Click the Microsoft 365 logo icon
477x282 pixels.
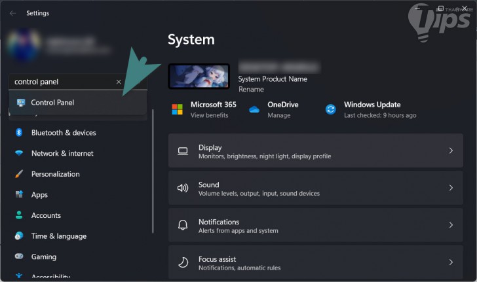pos(177,109)
